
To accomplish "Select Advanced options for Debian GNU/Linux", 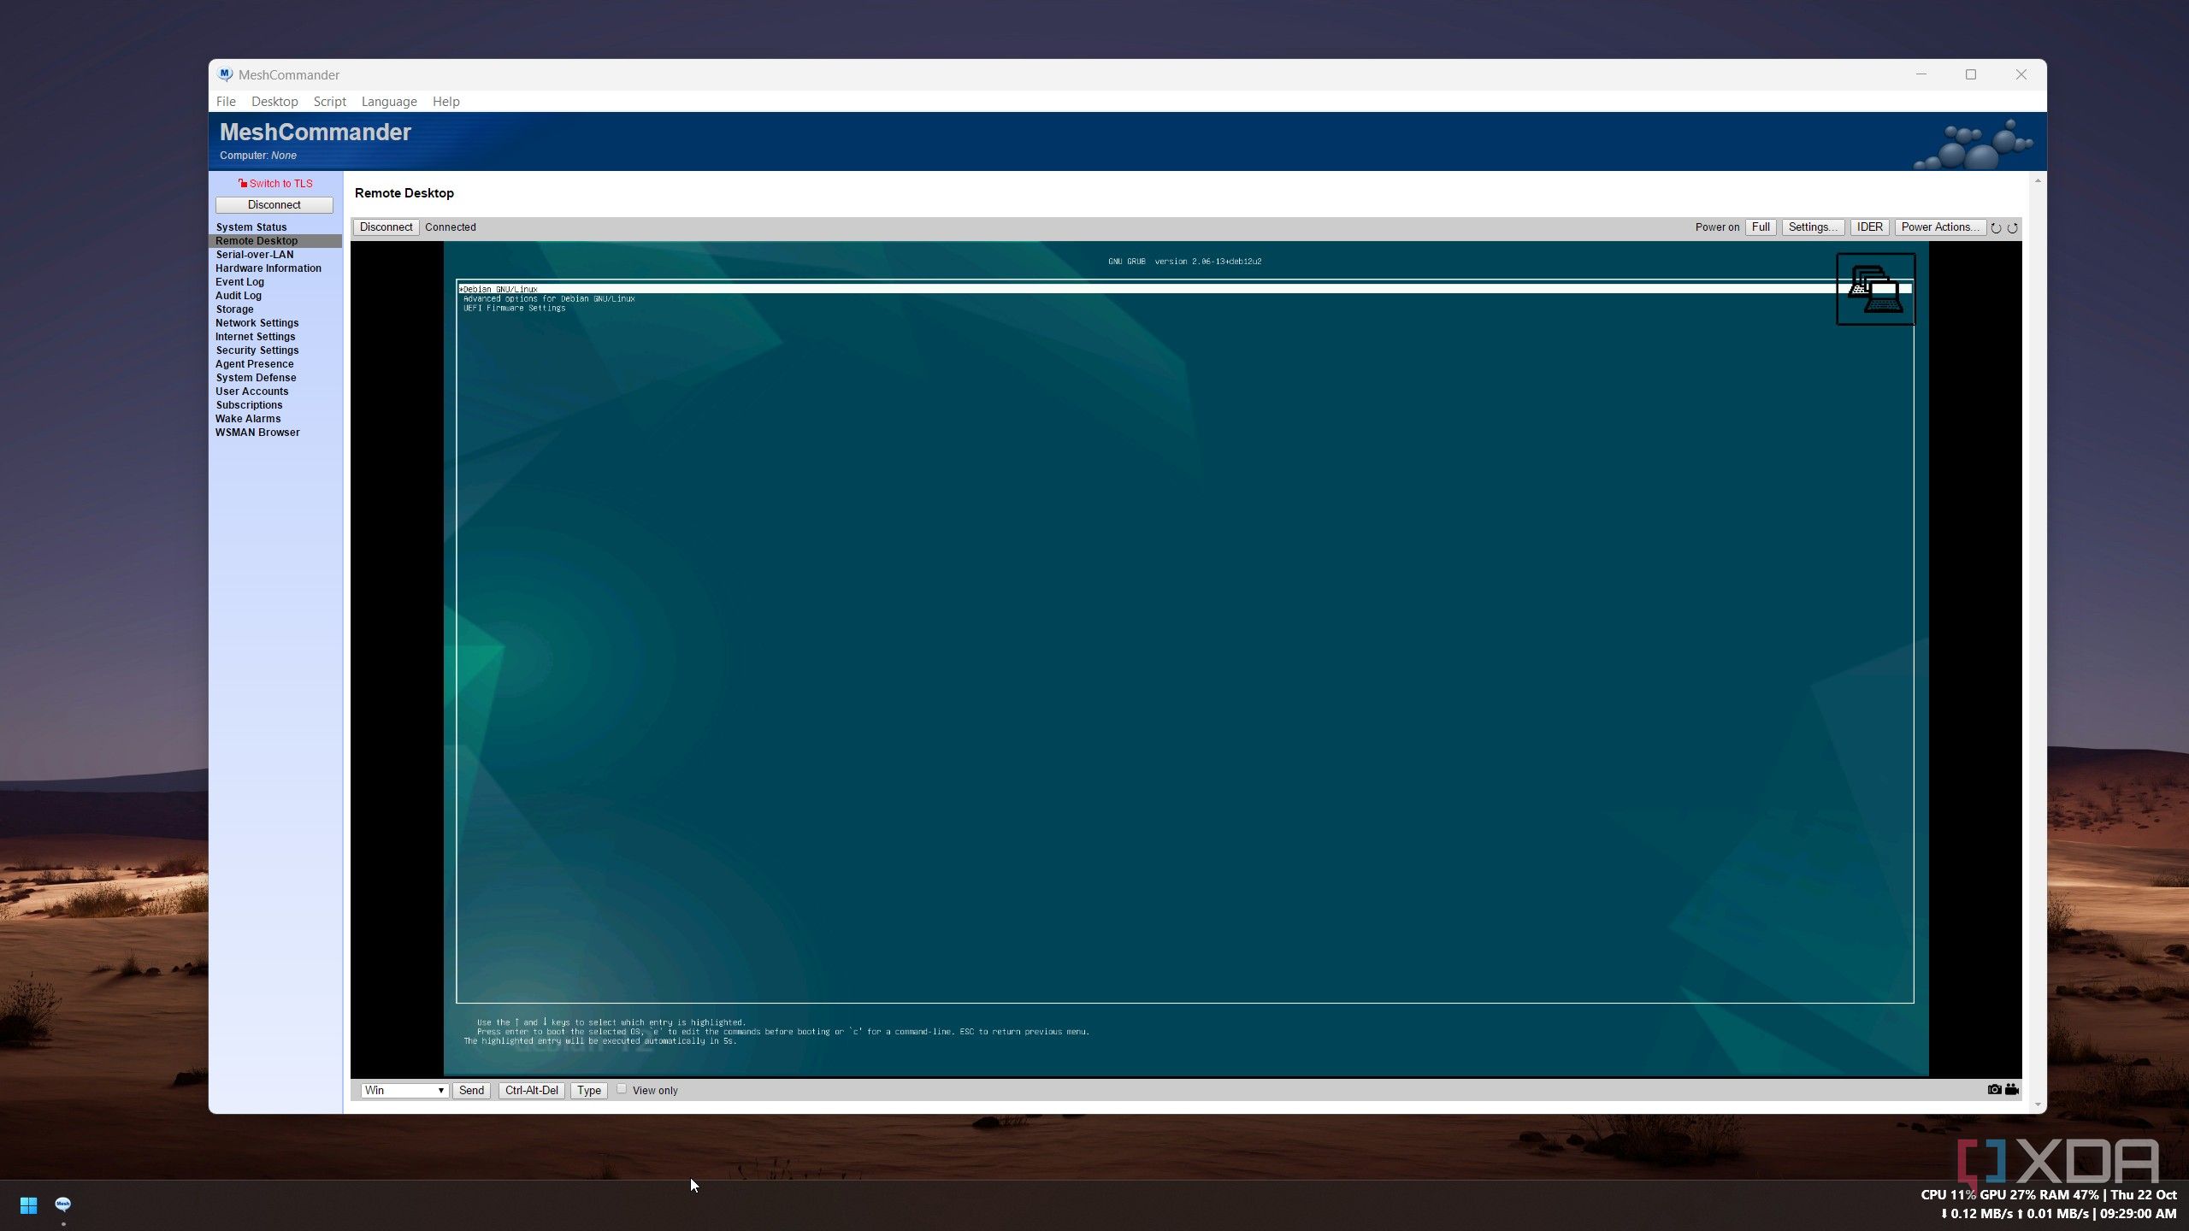I will [549, 299].
